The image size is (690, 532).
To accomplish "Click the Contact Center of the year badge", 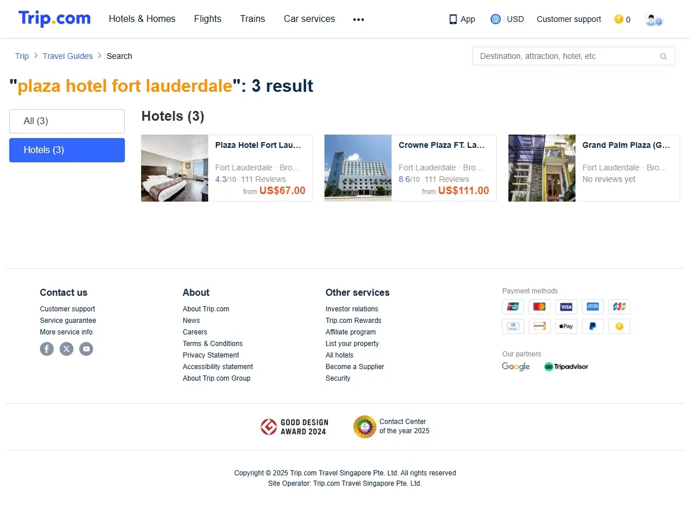I will (x=391, y=426).
